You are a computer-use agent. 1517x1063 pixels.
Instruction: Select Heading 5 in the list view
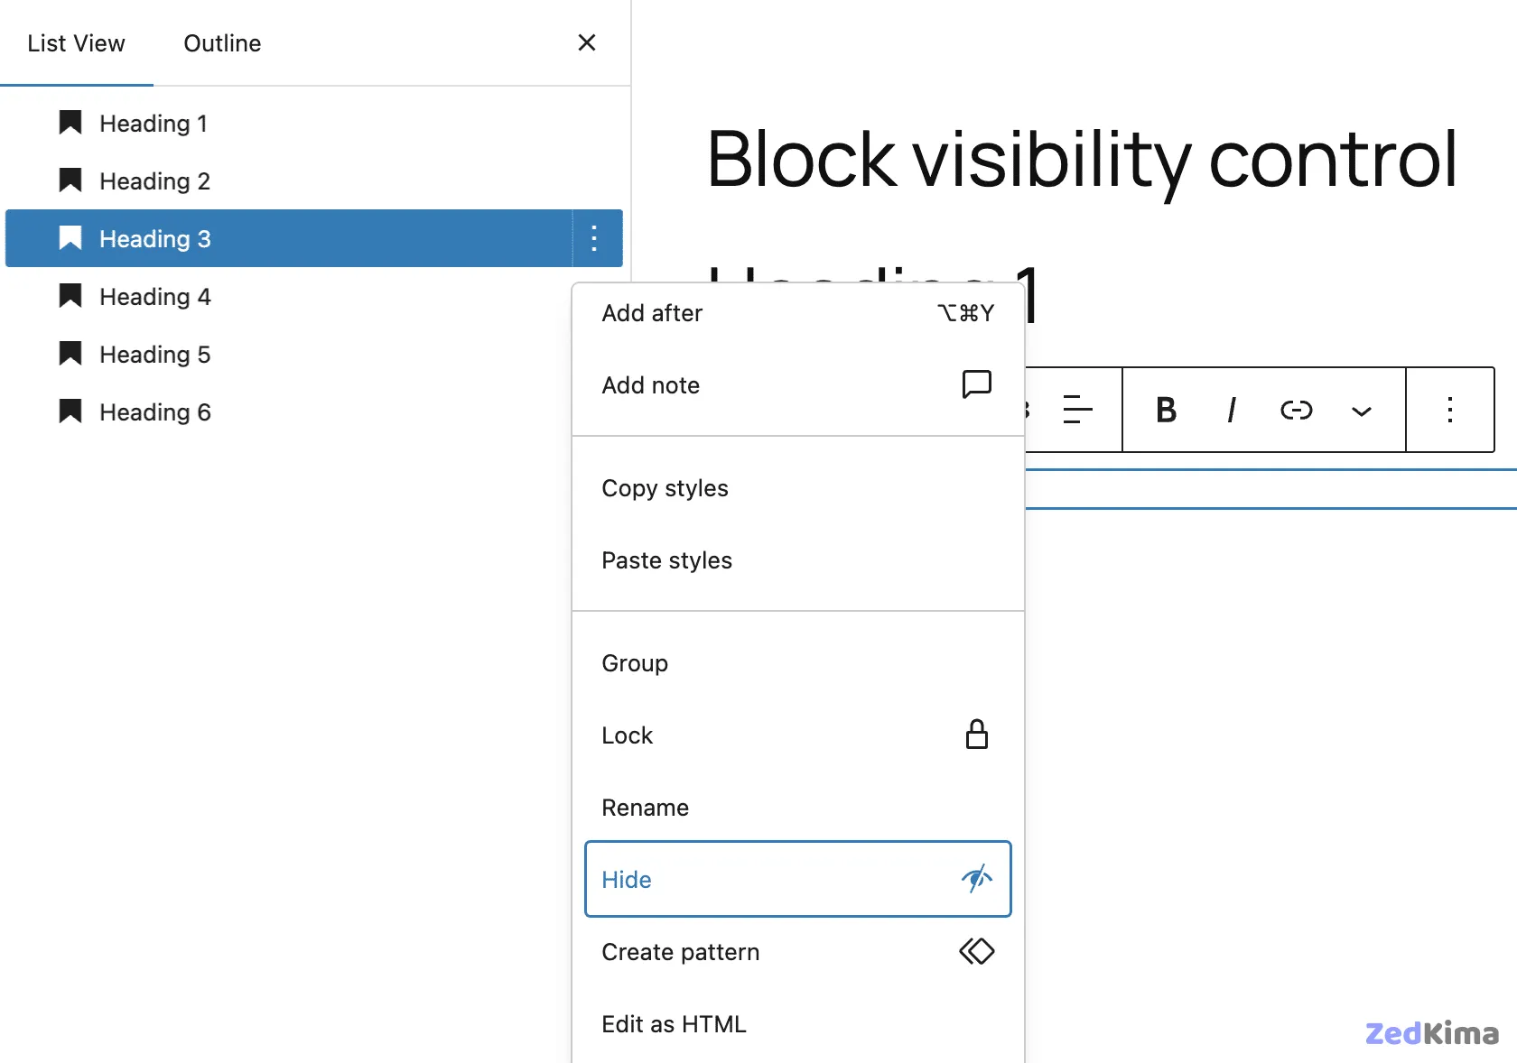[154, 354]
